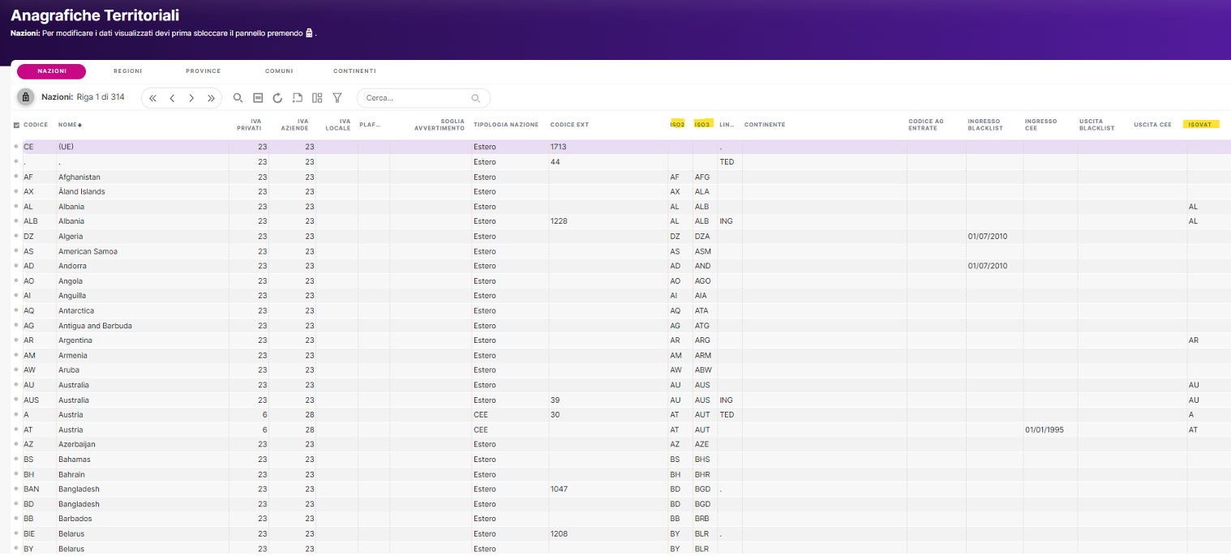Click the BIE code cell for Belarus
1231x556 pixels.
coord(30,534)
